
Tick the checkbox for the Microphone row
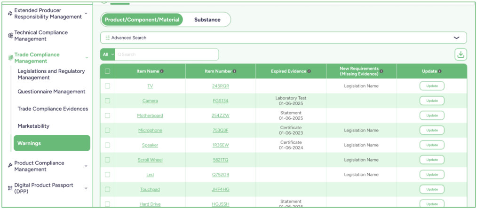tap(107, 130)
